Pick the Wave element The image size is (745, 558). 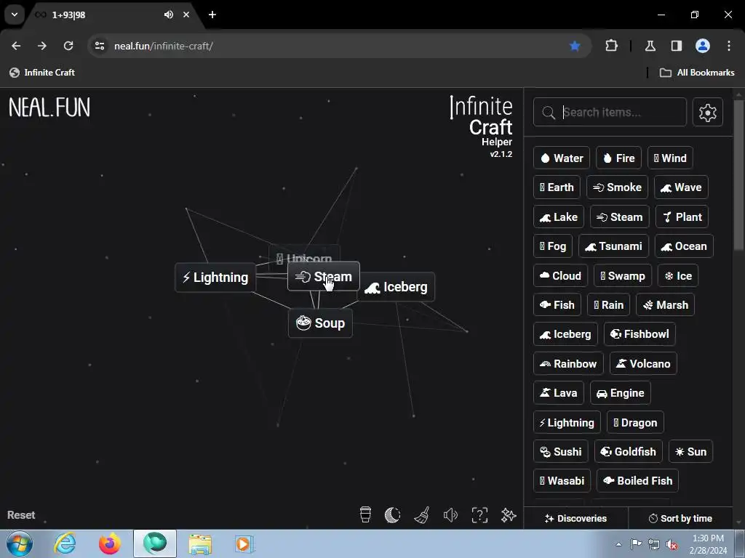click(681, 187)
